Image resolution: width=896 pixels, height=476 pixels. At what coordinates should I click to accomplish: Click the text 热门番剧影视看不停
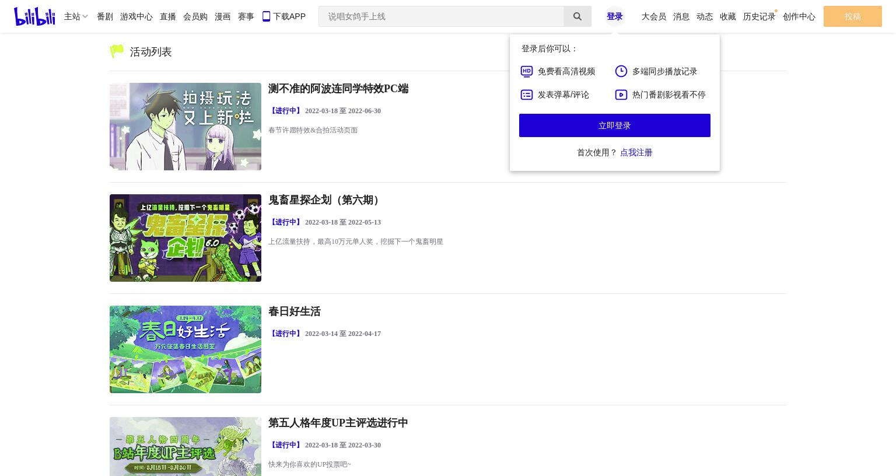click(669, 94)
